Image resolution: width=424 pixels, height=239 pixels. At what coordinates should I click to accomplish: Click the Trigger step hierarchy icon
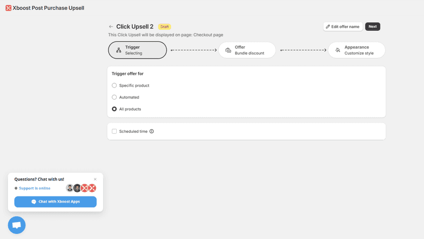pos(119,50)
